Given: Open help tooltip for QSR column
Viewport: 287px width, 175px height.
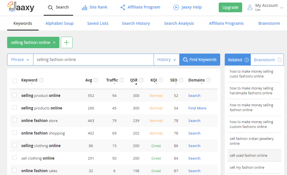Looking at the screenshot, I should click(141, 80).
